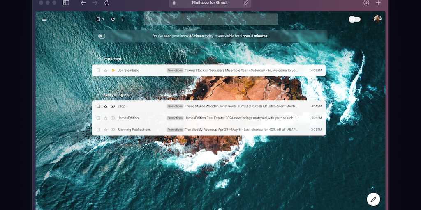Click Promotions label on Drop email
This screenshot has height=210, width=421.
point(175,106)
